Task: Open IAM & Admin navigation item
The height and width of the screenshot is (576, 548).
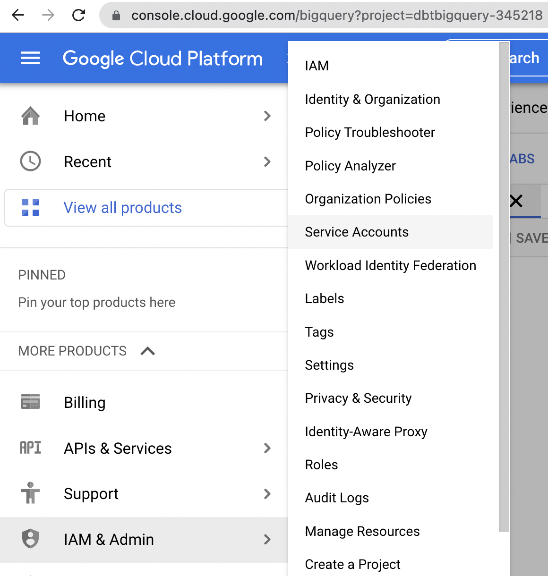Action: pos(144,539)
